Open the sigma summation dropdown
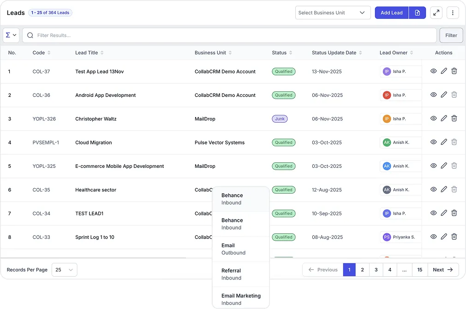The width and height of the screenshot is (466, 309). click(11, 35)
